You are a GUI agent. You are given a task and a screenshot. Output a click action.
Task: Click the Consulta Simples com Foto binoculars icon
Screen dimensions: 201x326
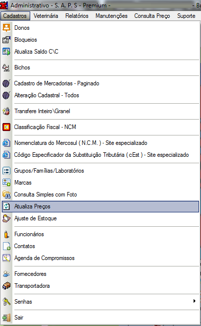(6, 195)
